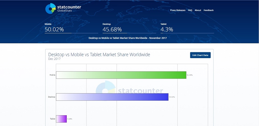The width and height of the screenshot is (259, 126).
Task: Click the November 2017 market share heading
Action: coord(128,38)
